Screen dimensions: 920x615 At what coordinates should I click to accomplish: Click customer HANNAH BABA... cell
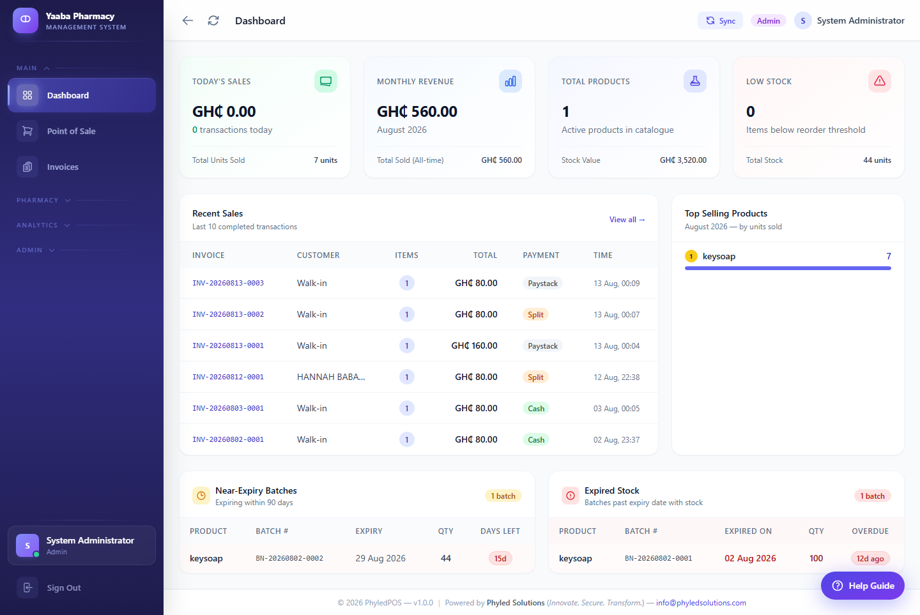[x=331, y=377]
